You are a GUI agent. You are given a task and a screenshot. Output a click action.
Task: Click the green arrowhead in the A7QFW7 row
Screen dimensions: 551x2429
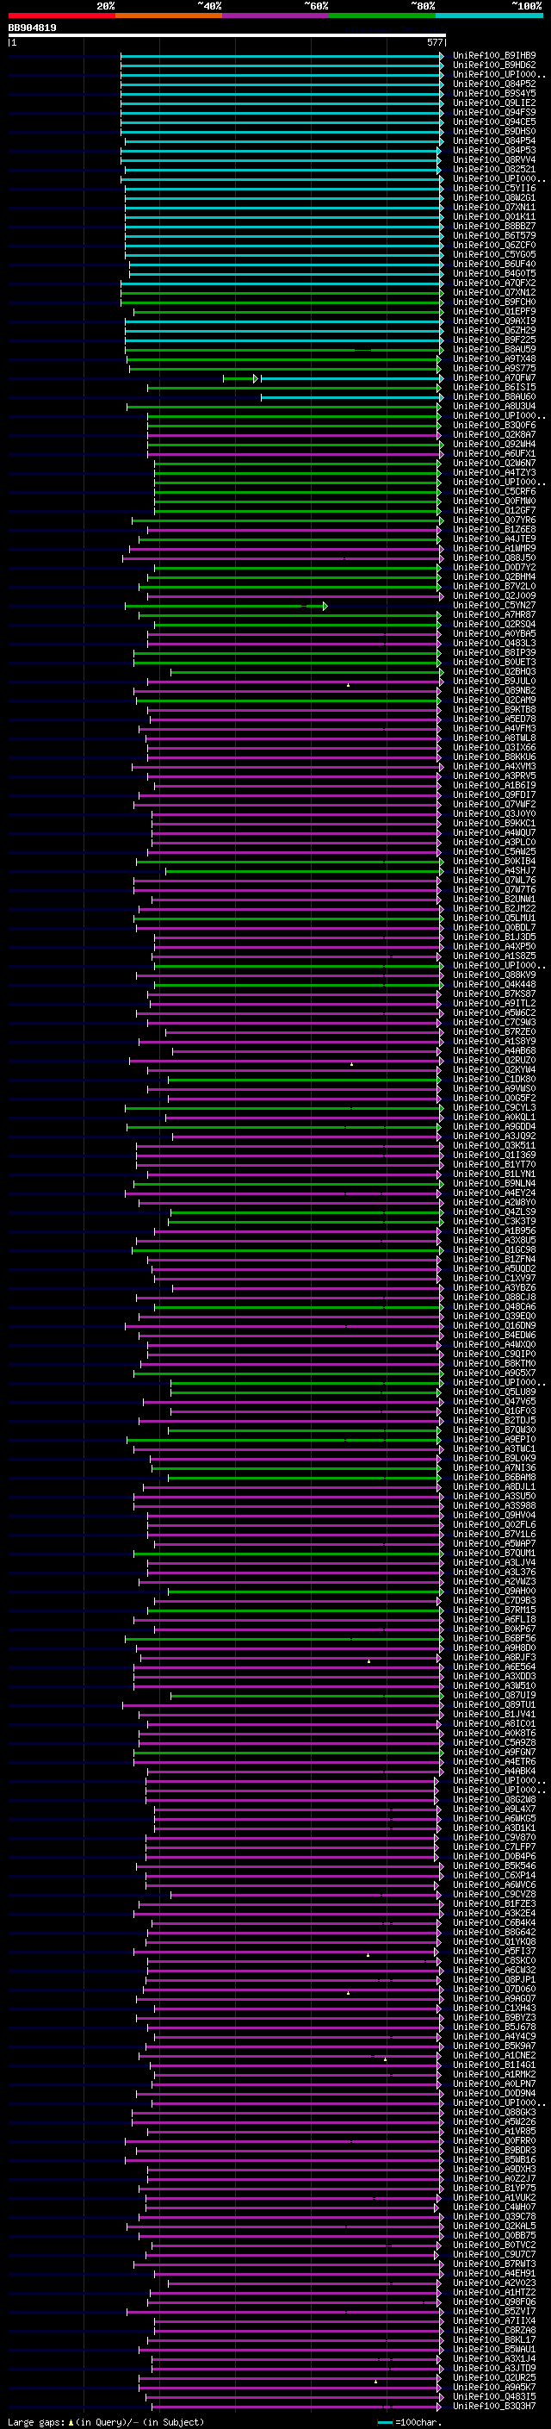point(255,378)
